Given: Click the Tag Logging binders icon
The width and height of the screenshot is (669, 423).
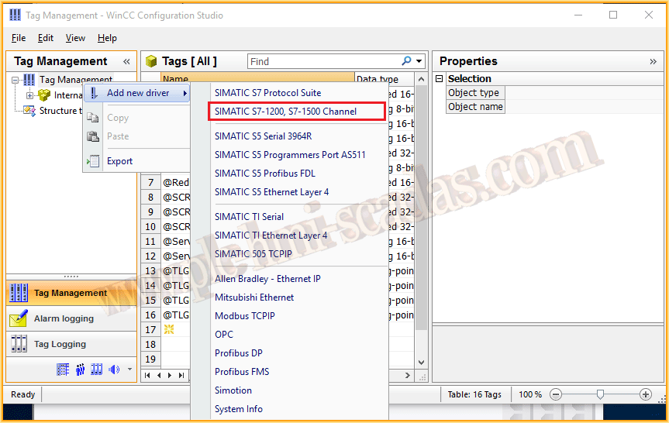Looking at the screenshot, I should 19,344.
